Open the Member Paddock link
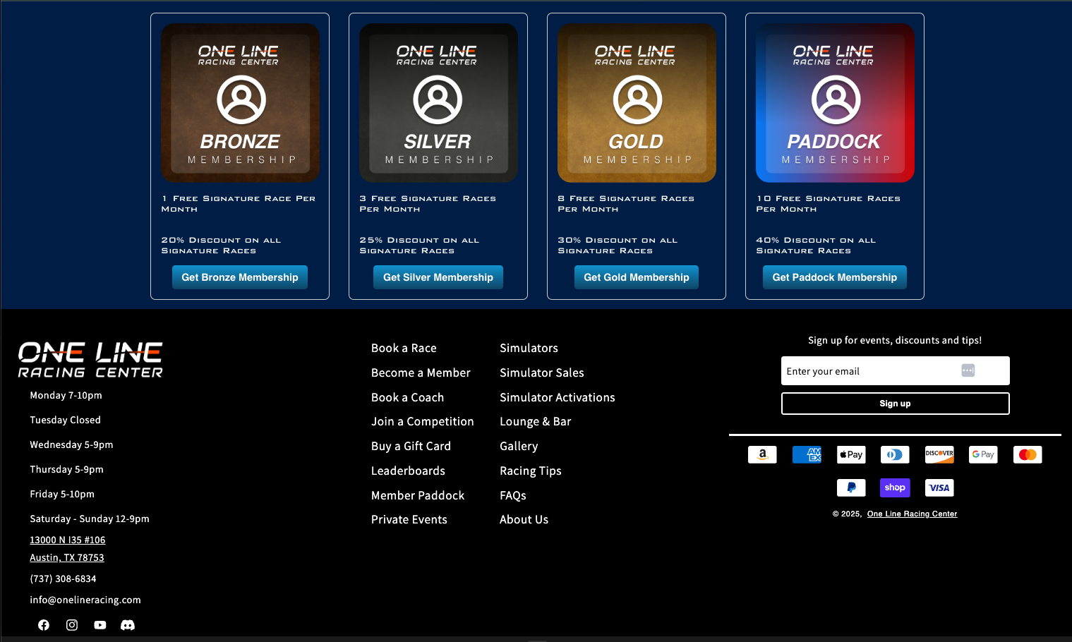The height and width of the screenshot is (642, 1072). tap(418, 495)
